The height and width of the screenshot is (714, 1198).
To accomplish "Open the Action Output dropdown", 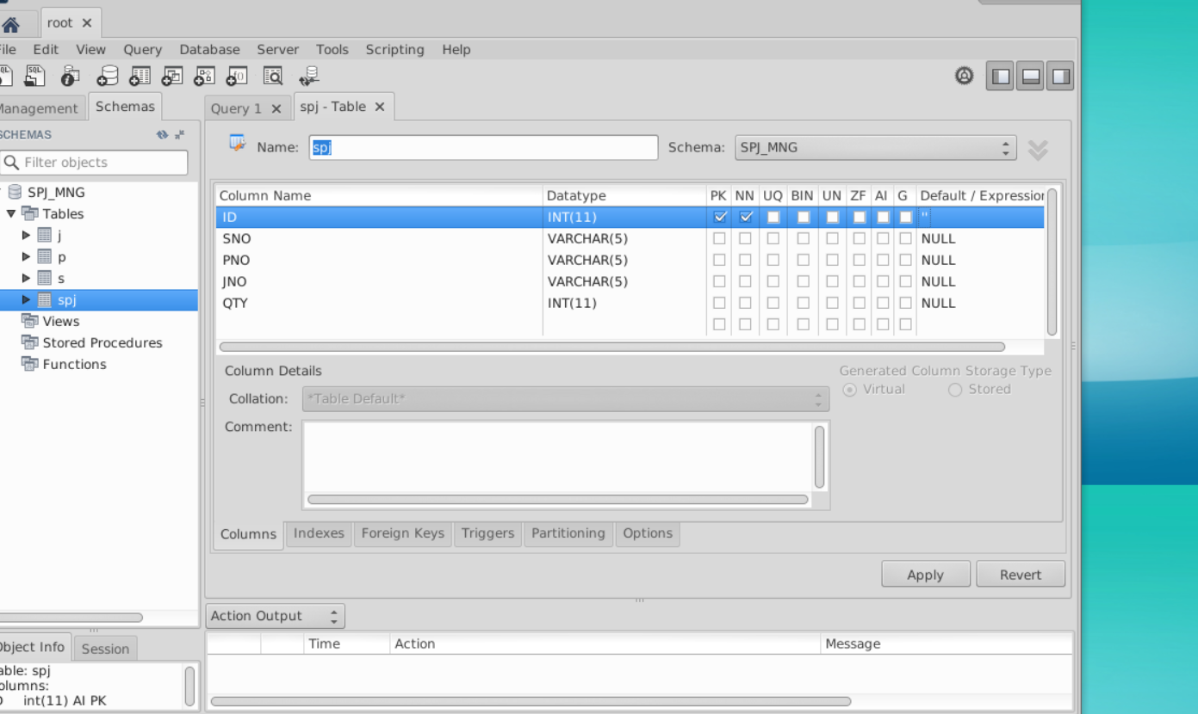I will click(x=275, y=616).
